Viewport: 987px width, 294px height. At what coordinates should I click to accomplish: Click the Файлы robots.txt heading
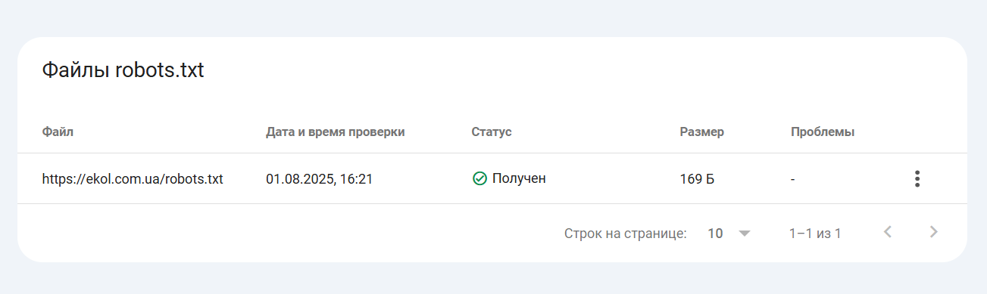123,71
